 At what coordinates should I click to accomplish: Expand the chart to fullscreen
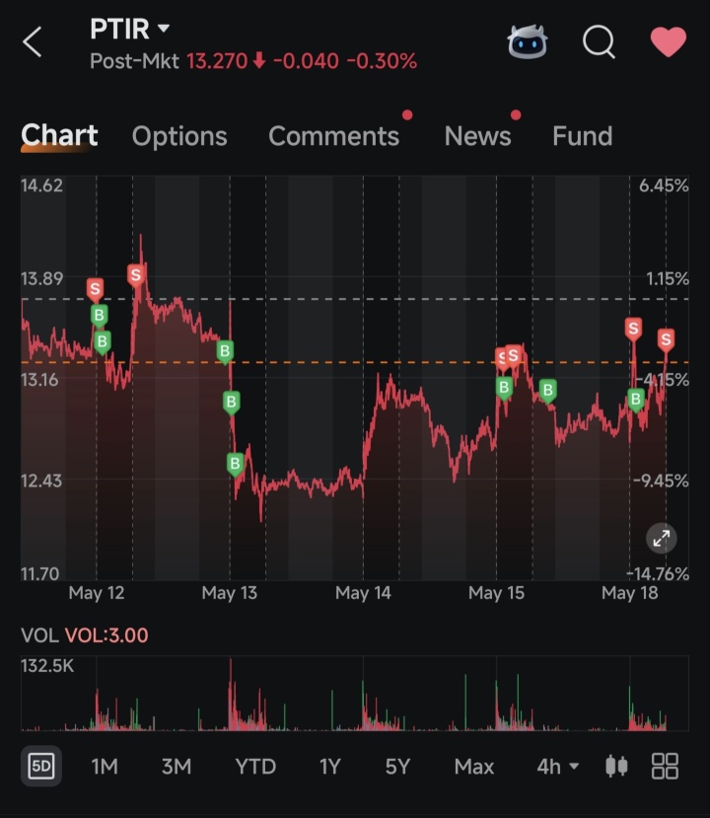661,538
